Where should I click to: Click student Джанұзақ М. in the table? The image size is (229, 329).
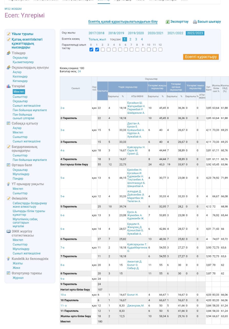coord(136,306)
